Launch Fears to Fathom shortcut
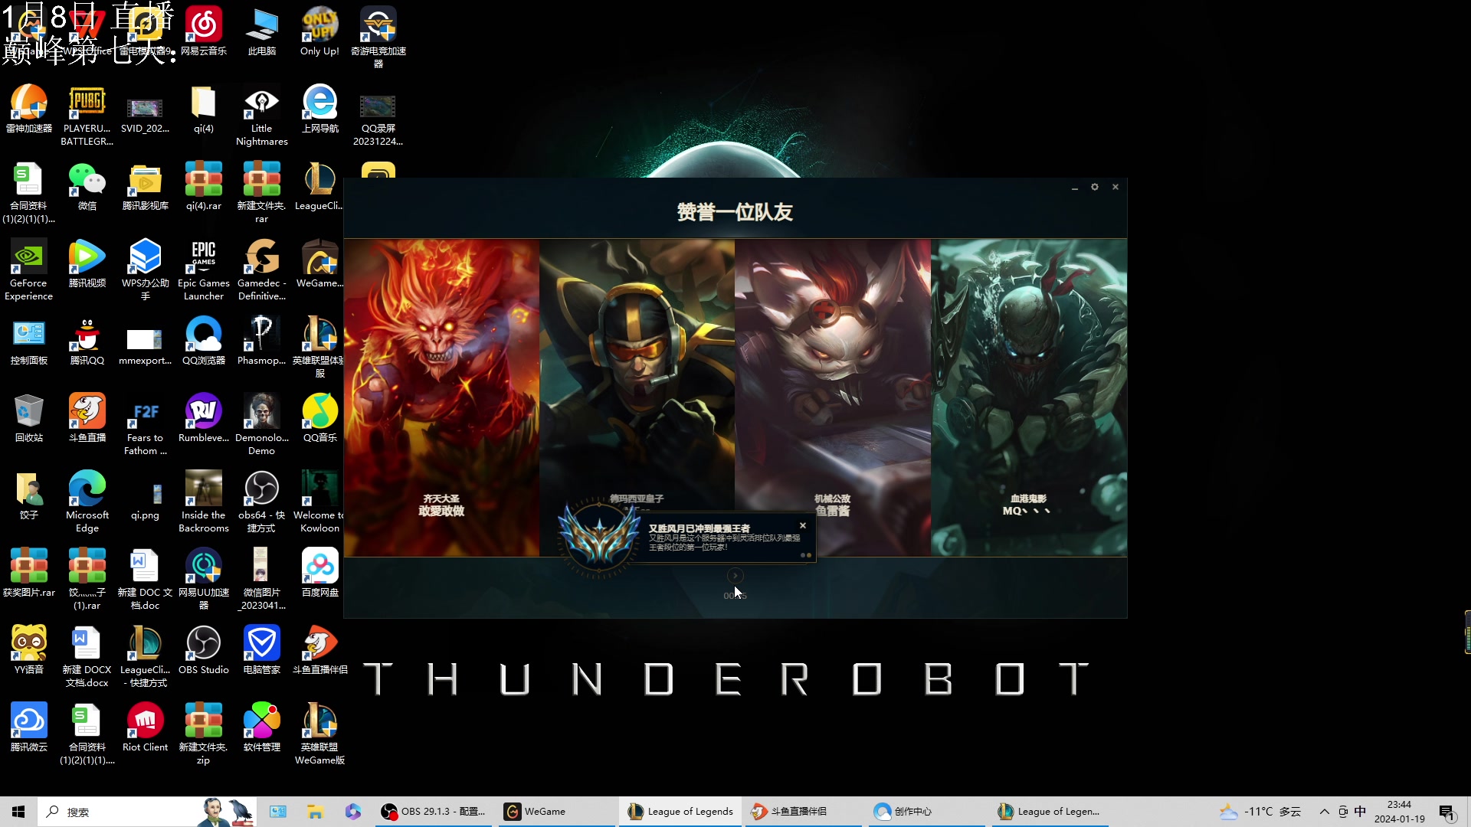The height and width of the screenshot is (827, 1471). [x=146, y=425]
